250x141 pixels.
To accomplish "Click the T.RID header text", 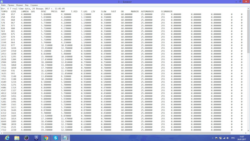I will (74, 11).
